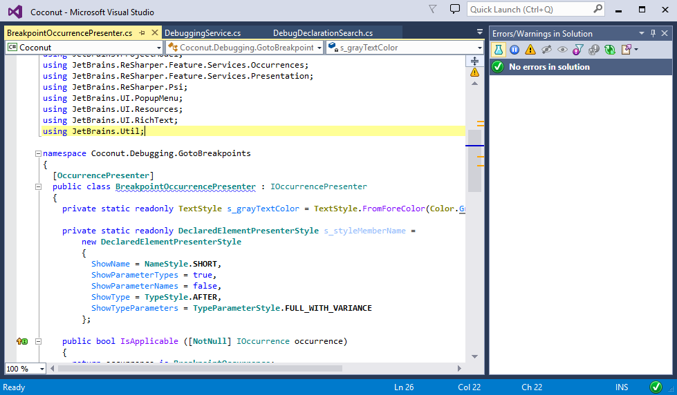Click the export results icon
Viewport: 677px width, 395px height.
(x=626, y=50)
